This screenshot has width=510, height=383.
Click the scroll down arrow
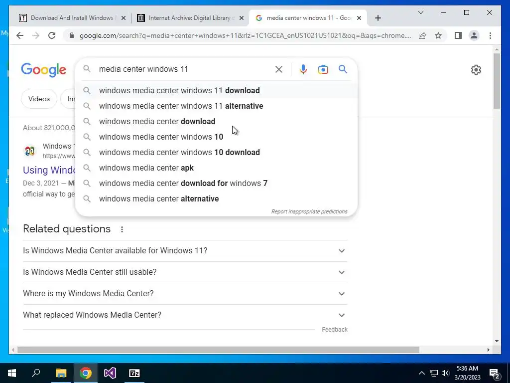pyautogui.click(x=497, y=341)
